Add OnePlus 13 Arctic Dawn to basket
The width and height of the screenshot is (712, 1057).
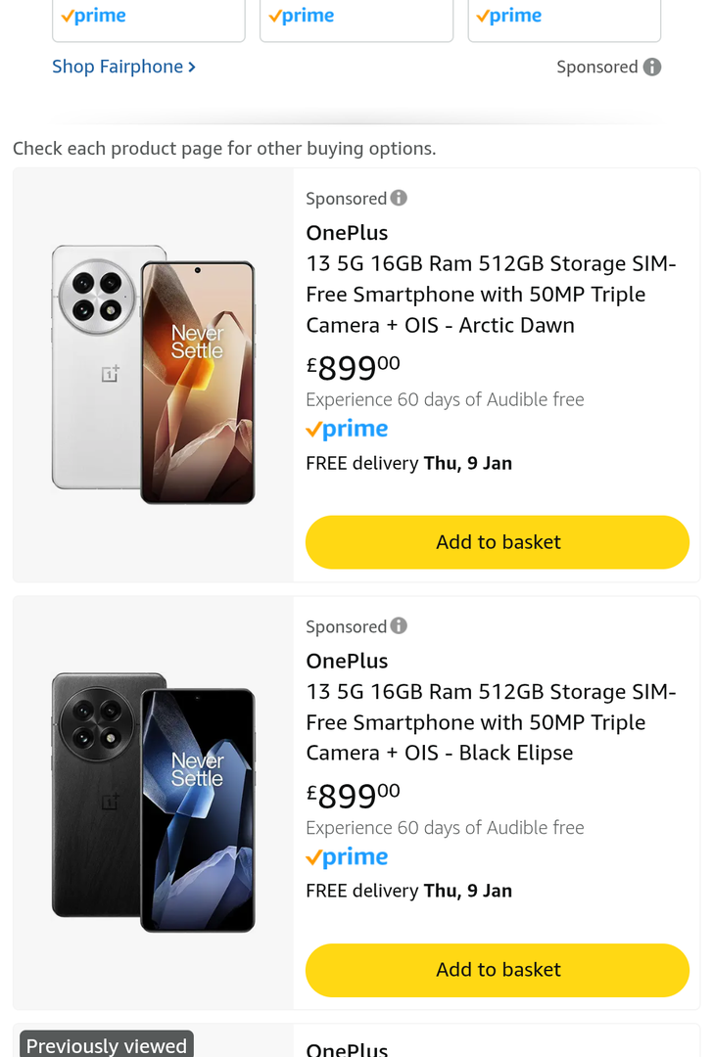(498, 542)
